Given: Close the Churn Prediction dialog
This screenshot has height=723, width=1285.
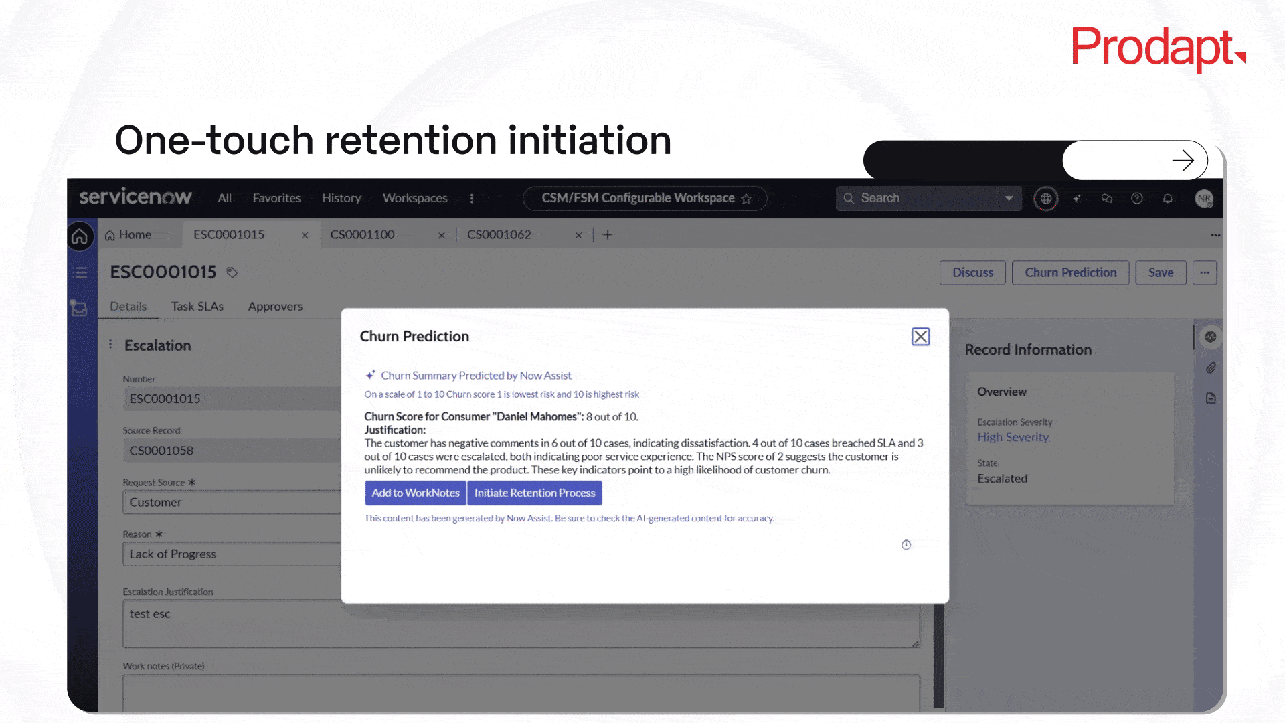Looking at the screenshot, I should [x=920, y=337].
